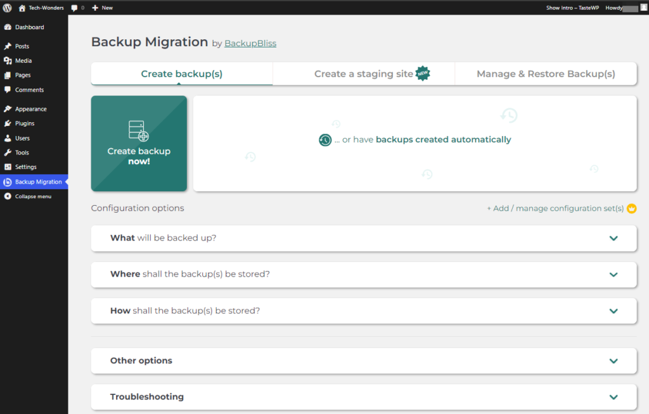Click the Dashboard gauge icon

point(8,27)
